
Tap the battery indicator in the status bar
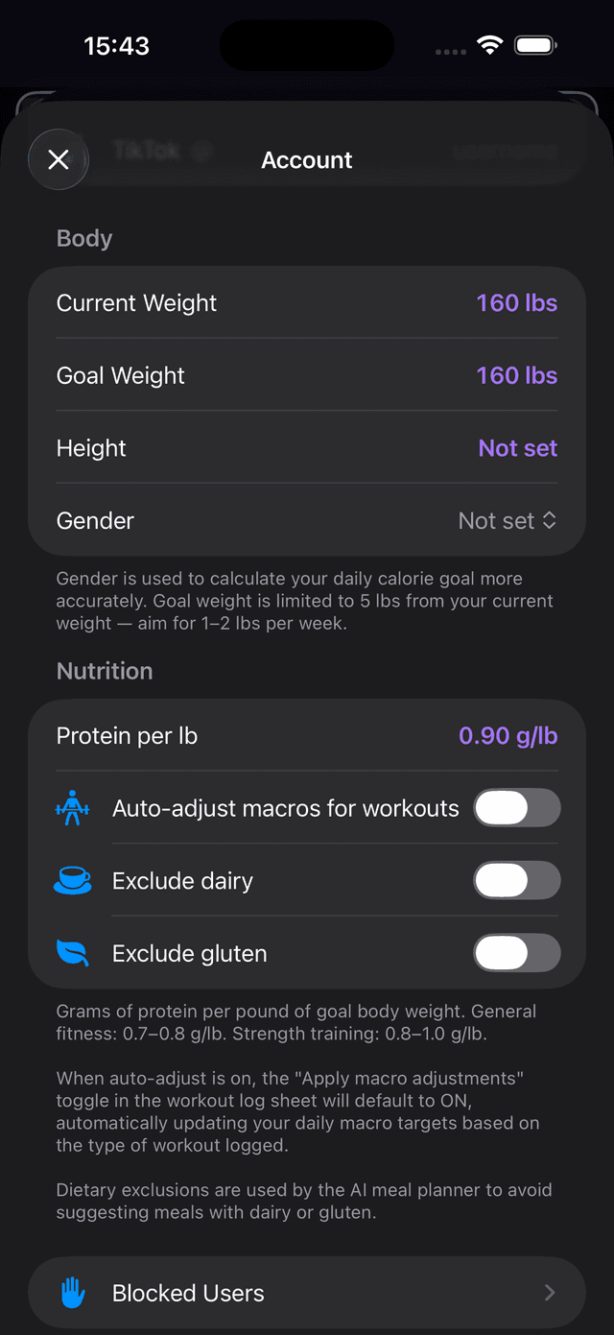(x=535, y=44)
